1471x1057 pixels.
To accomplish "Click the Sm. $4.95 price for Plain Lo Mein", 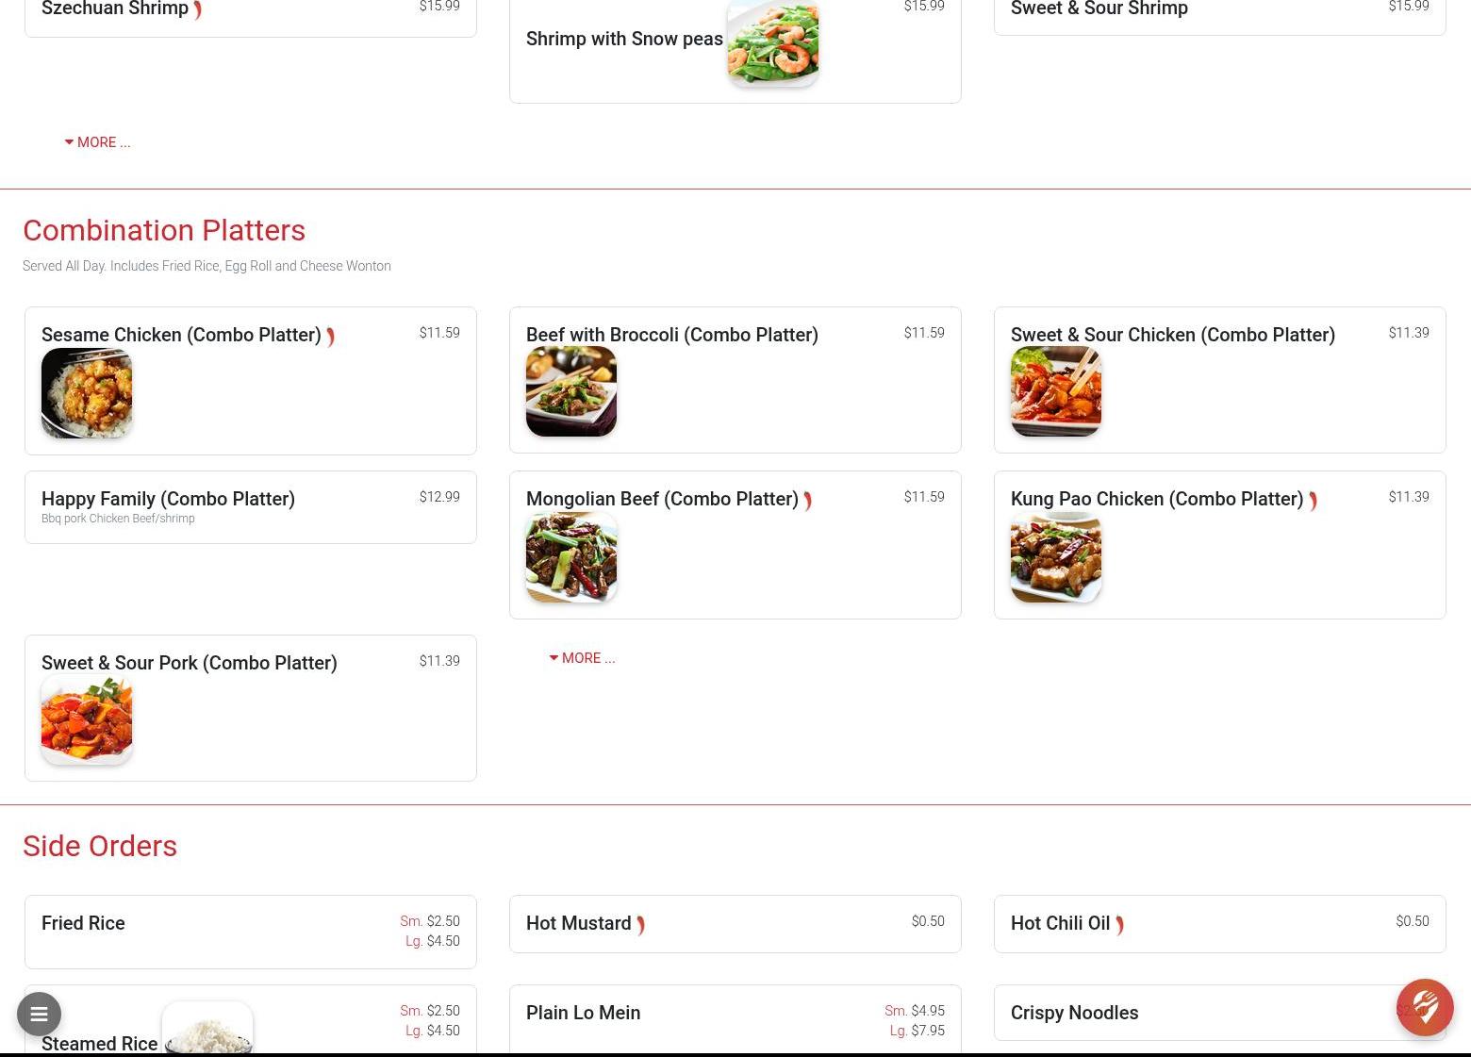I will point(915,1011).
